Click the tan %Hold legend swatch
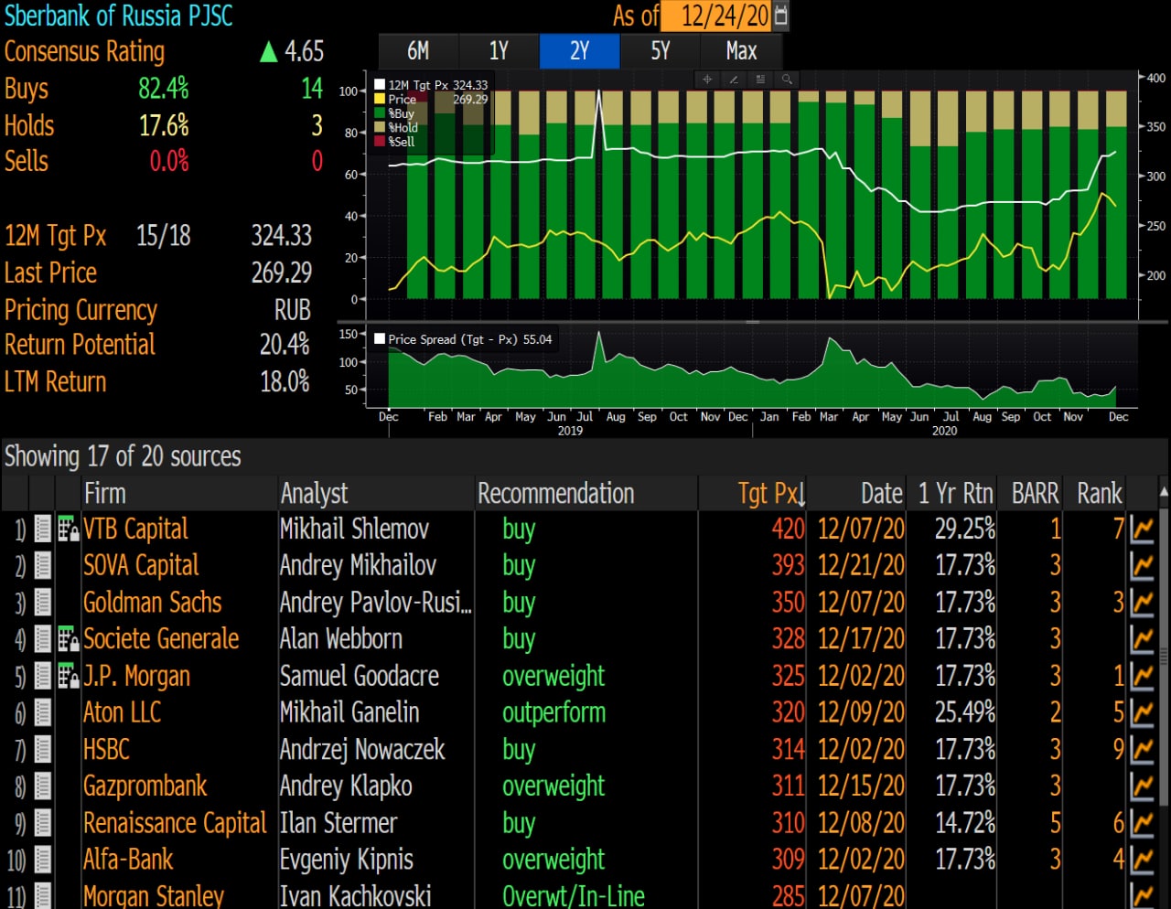1171x909 pixels. (380, 127)
